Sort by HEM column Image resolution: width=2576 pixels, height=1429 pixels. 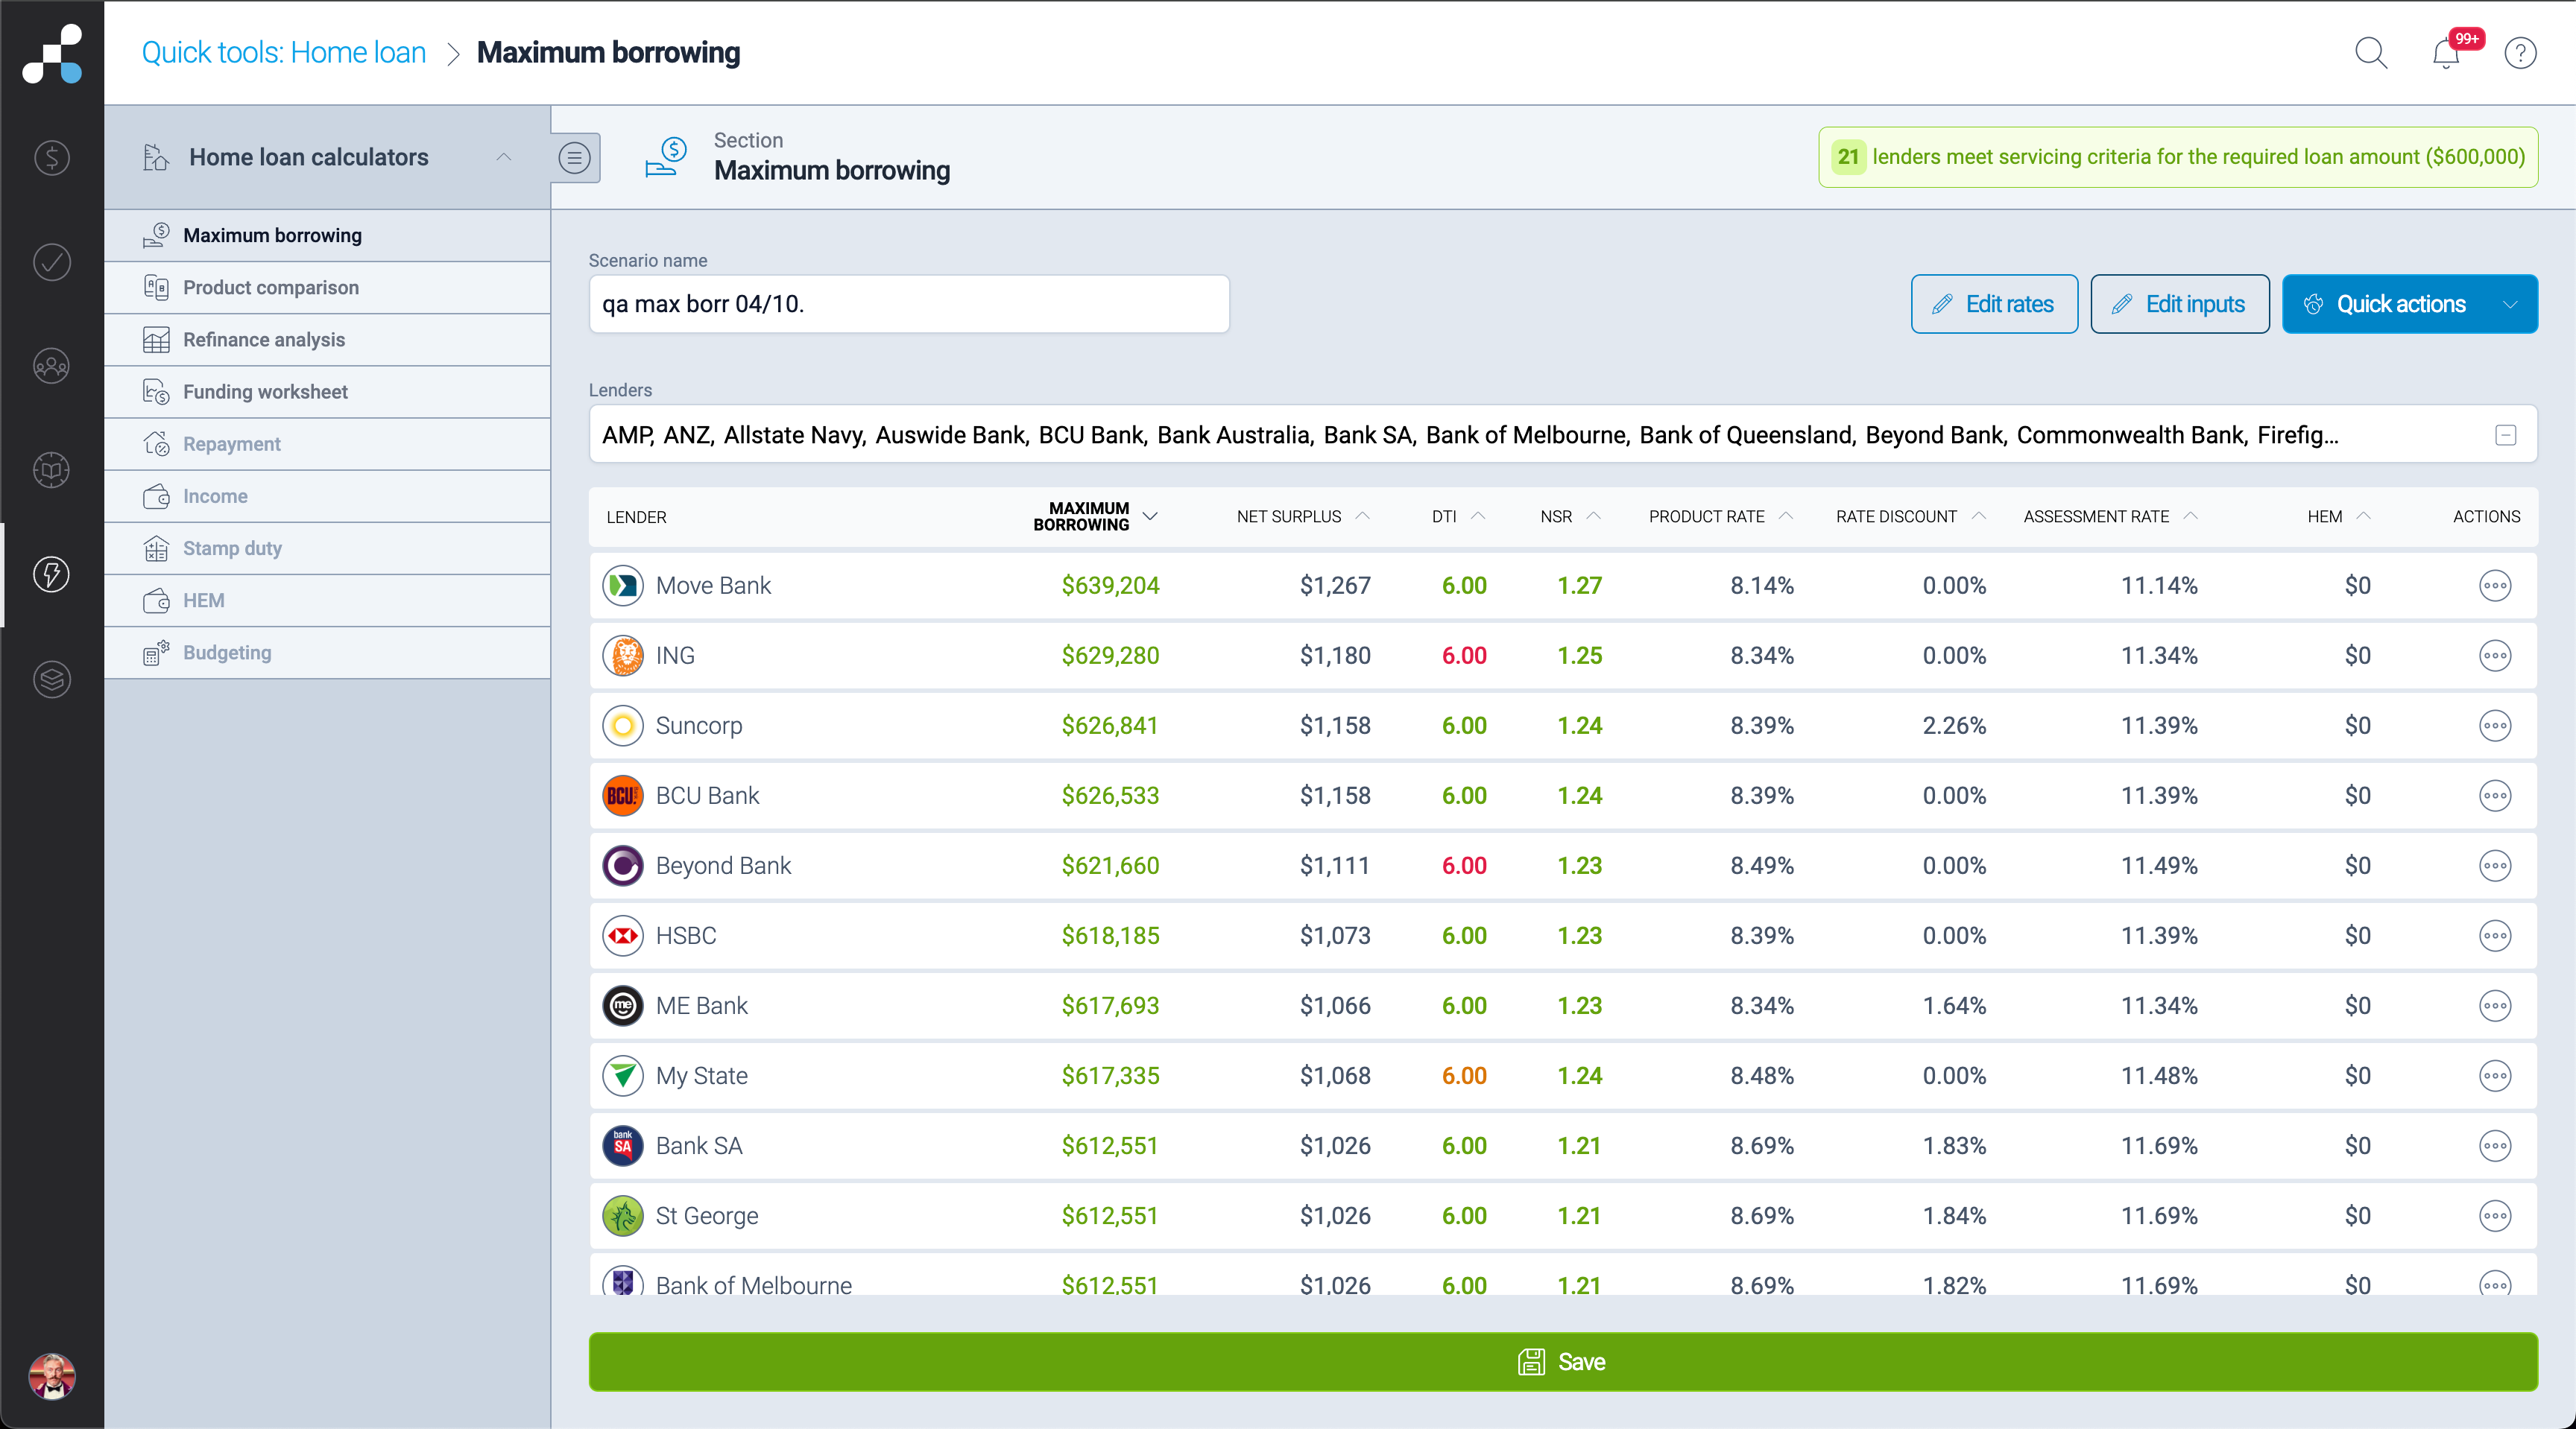pos(2339,516)
